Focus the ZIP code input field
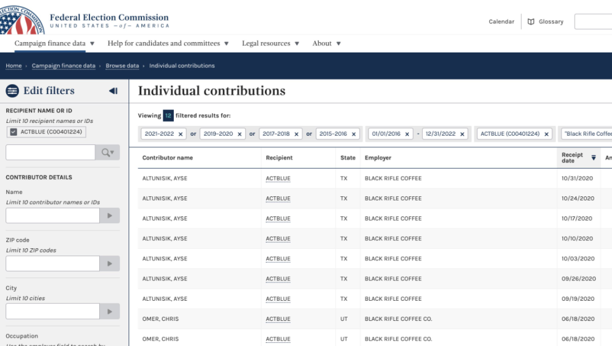The image size is (612, 346). (53, 263)
